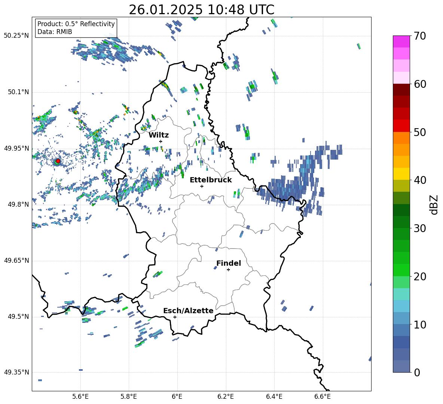Pick the magenta top swatch of the colorbar

click(401, 41)
